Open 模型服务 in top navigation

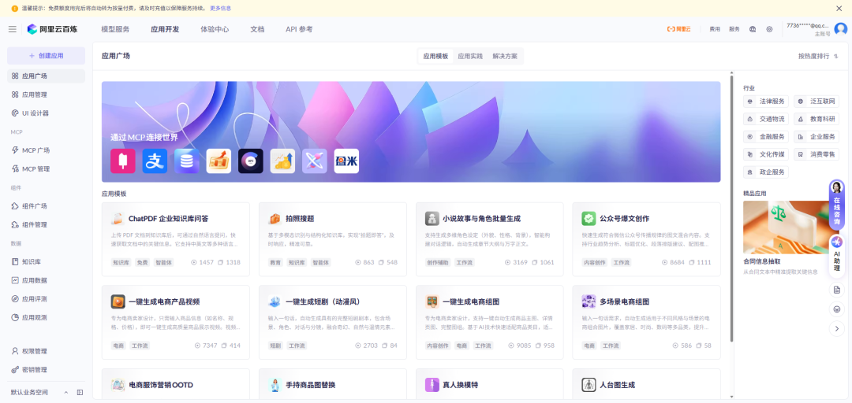115,29
